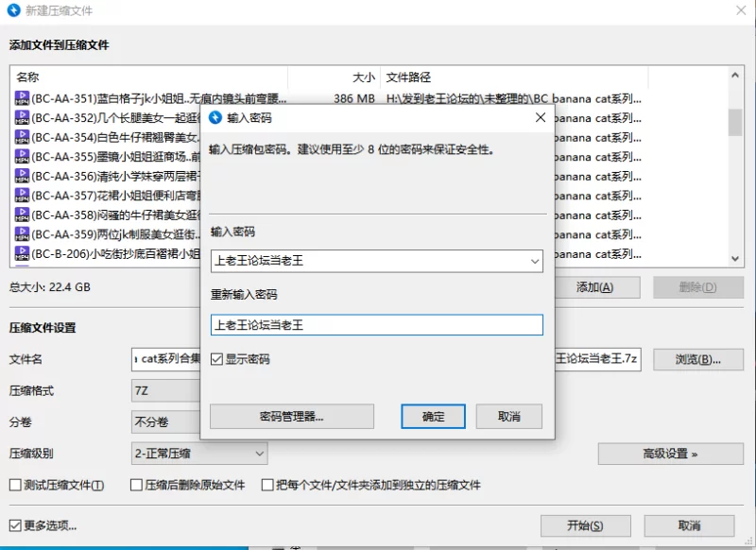Open 密码管理器
Image resolution: width=756 pixels, height=550 pixels.
(292, 417)
